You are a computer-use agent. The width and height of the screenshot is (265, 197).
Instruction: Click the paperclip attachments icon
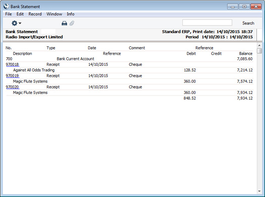point(72,23)
